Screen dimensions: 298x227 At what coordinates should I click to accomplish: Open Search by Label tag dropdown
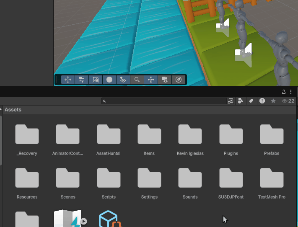251,101
